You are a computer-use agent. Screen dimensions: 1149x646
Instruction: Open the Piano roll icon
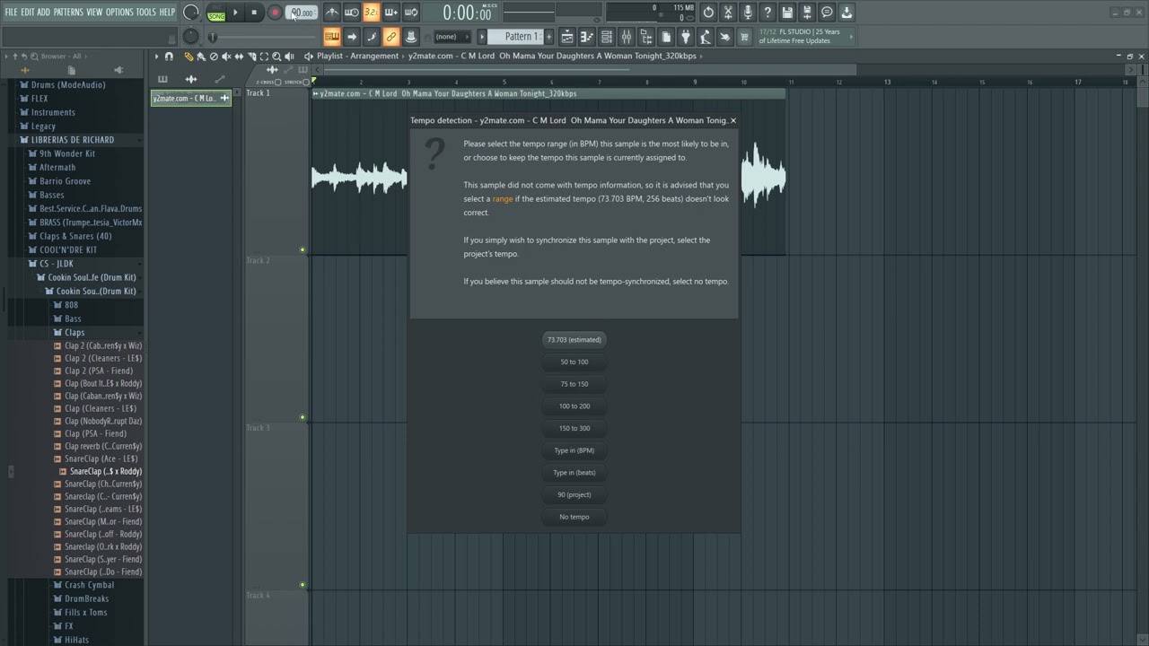point(587,37)
